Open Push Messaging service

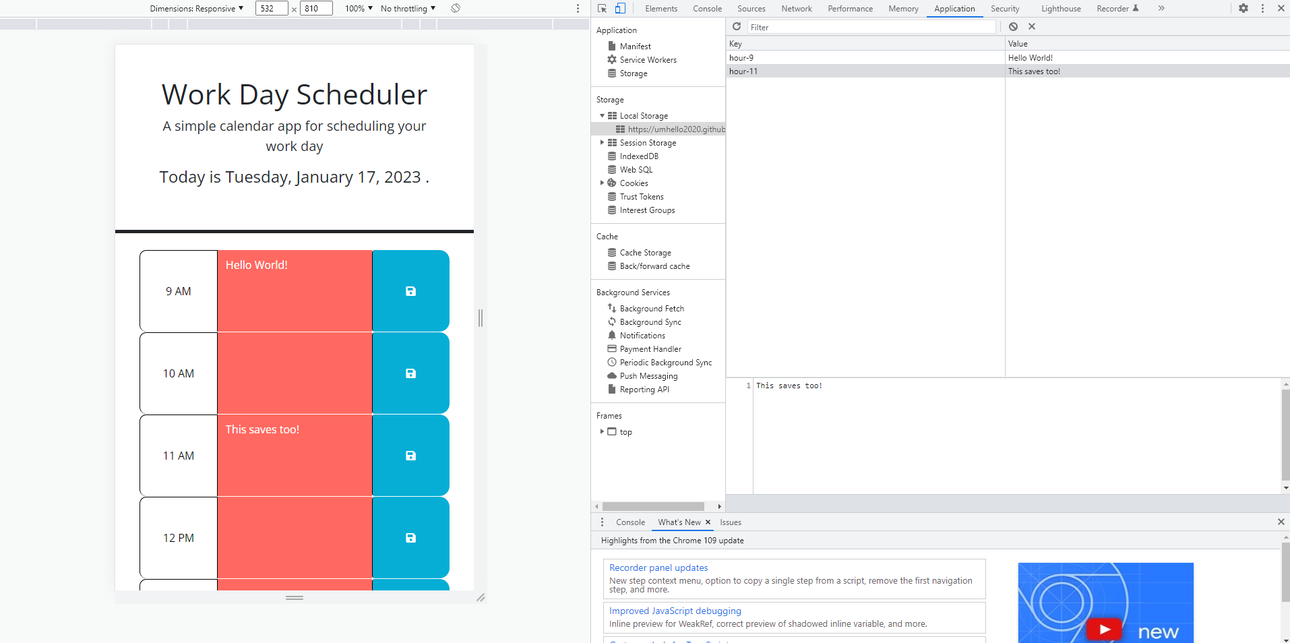click(648, 376)
